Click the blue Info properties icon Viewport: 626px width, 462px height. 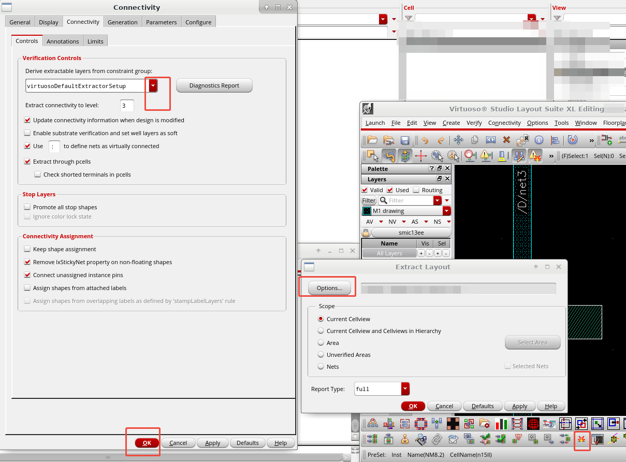[x=538, y=140]
